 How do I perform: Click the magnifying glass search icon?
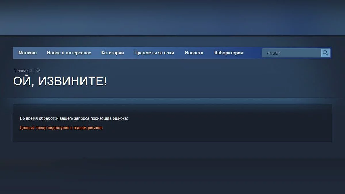pyautogui.click(x=325, y=53)
